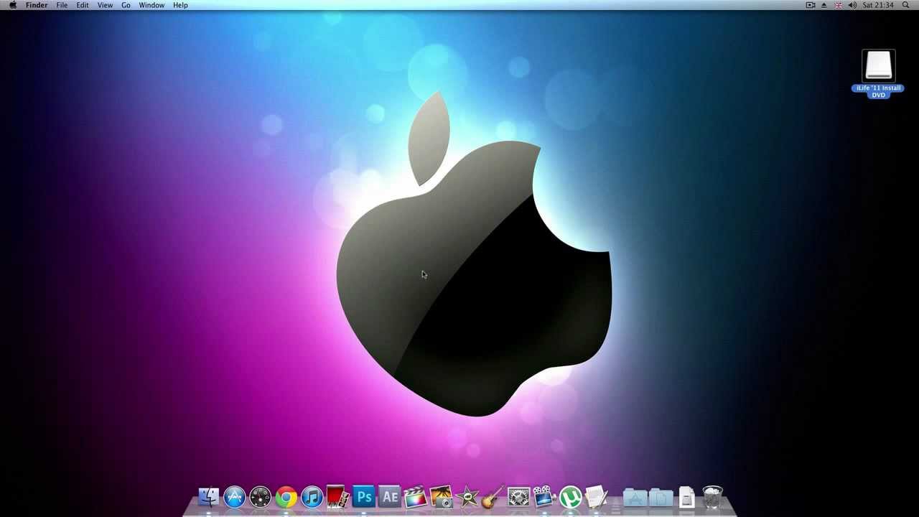Open Finder from the Dock
919x517 pixels.
pos(208,497)
